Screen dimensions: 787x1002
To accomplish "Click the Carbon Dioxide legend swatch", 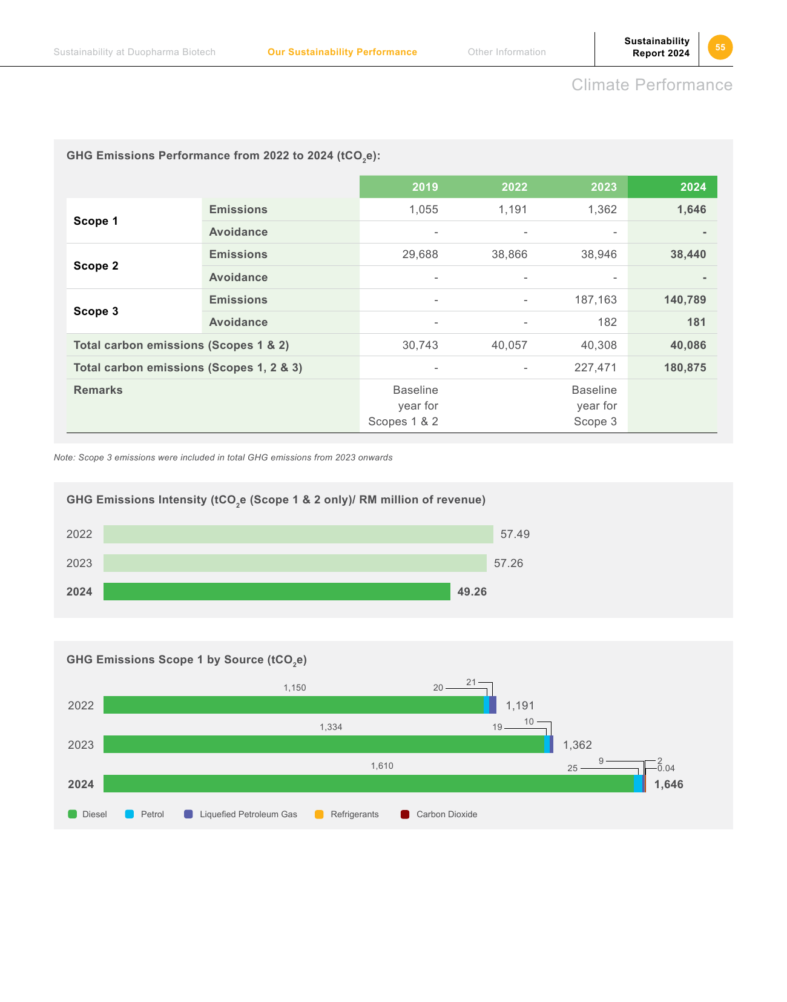I will 405,814.
